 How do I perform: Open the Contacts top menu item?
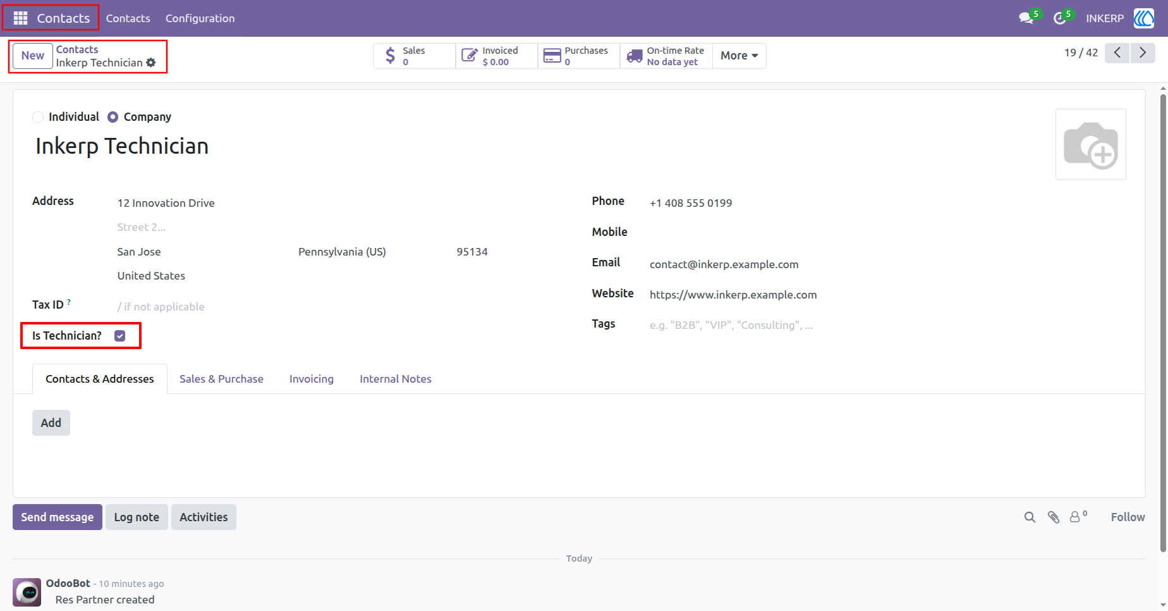pos(128,18)
